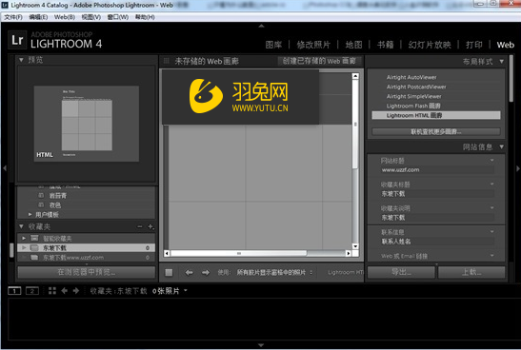The height and width of the screenshot is (350, 521).
Task: Switch to the 图库 module
Action: point(273,45)
